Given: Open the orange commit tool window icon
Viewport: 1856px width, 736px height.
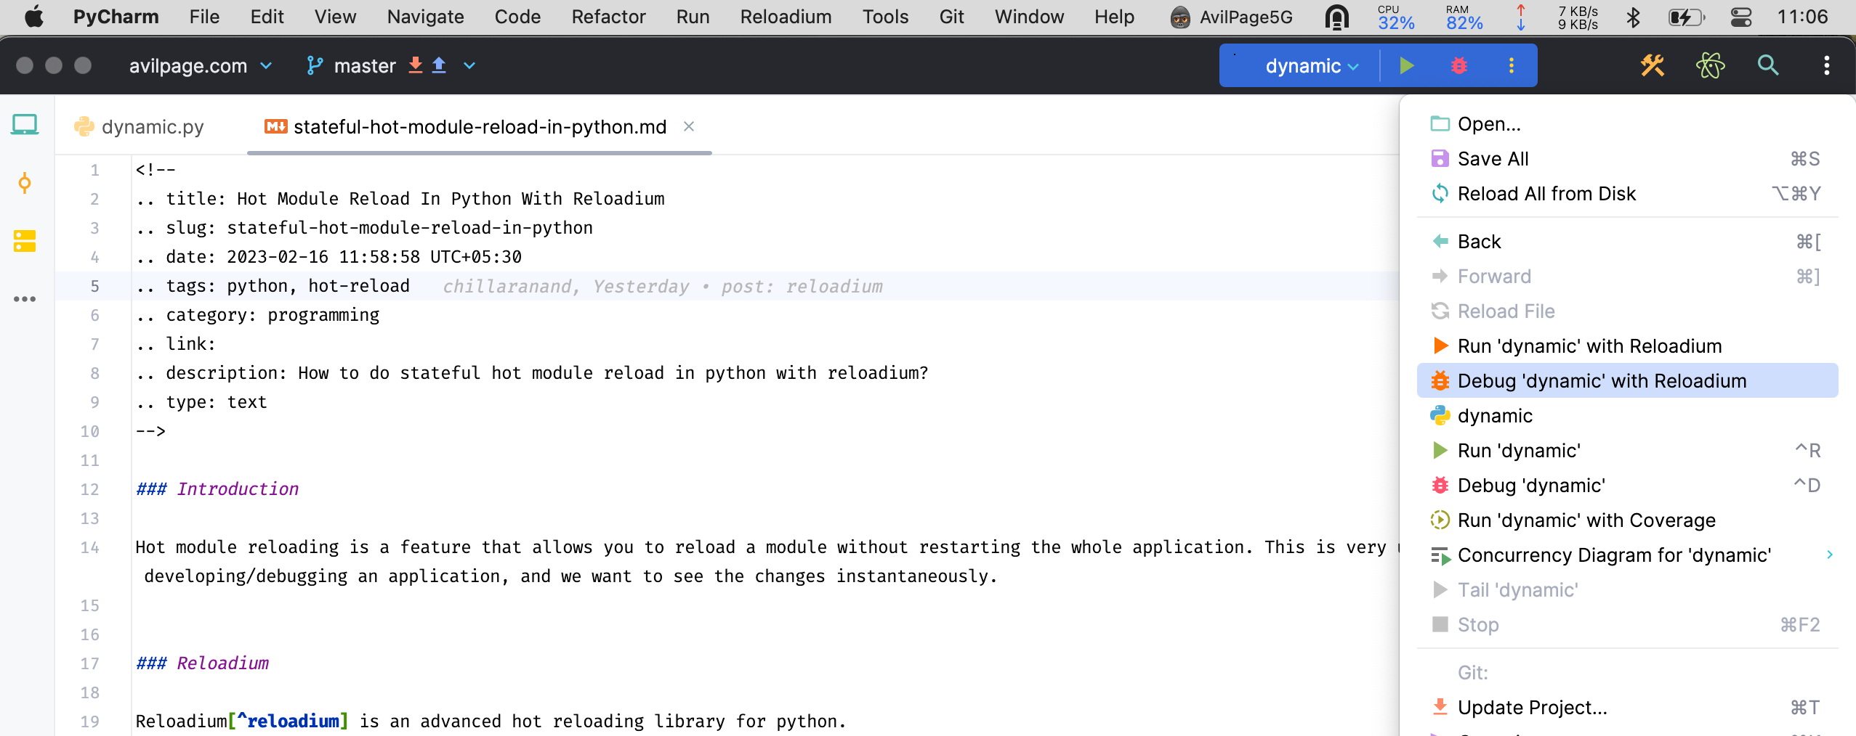Looking at the screenshot, I should point(24,183).
